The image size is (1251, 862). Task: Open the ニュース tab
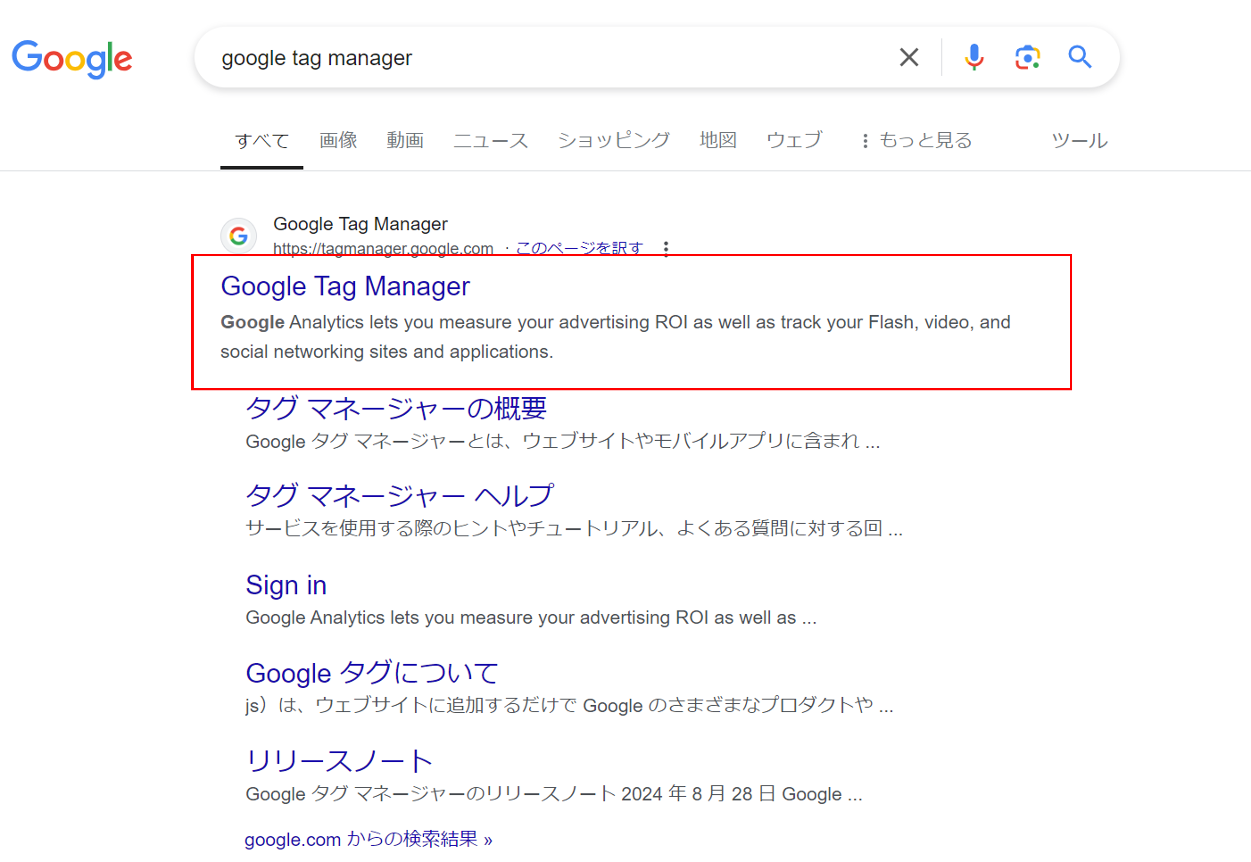490,140
